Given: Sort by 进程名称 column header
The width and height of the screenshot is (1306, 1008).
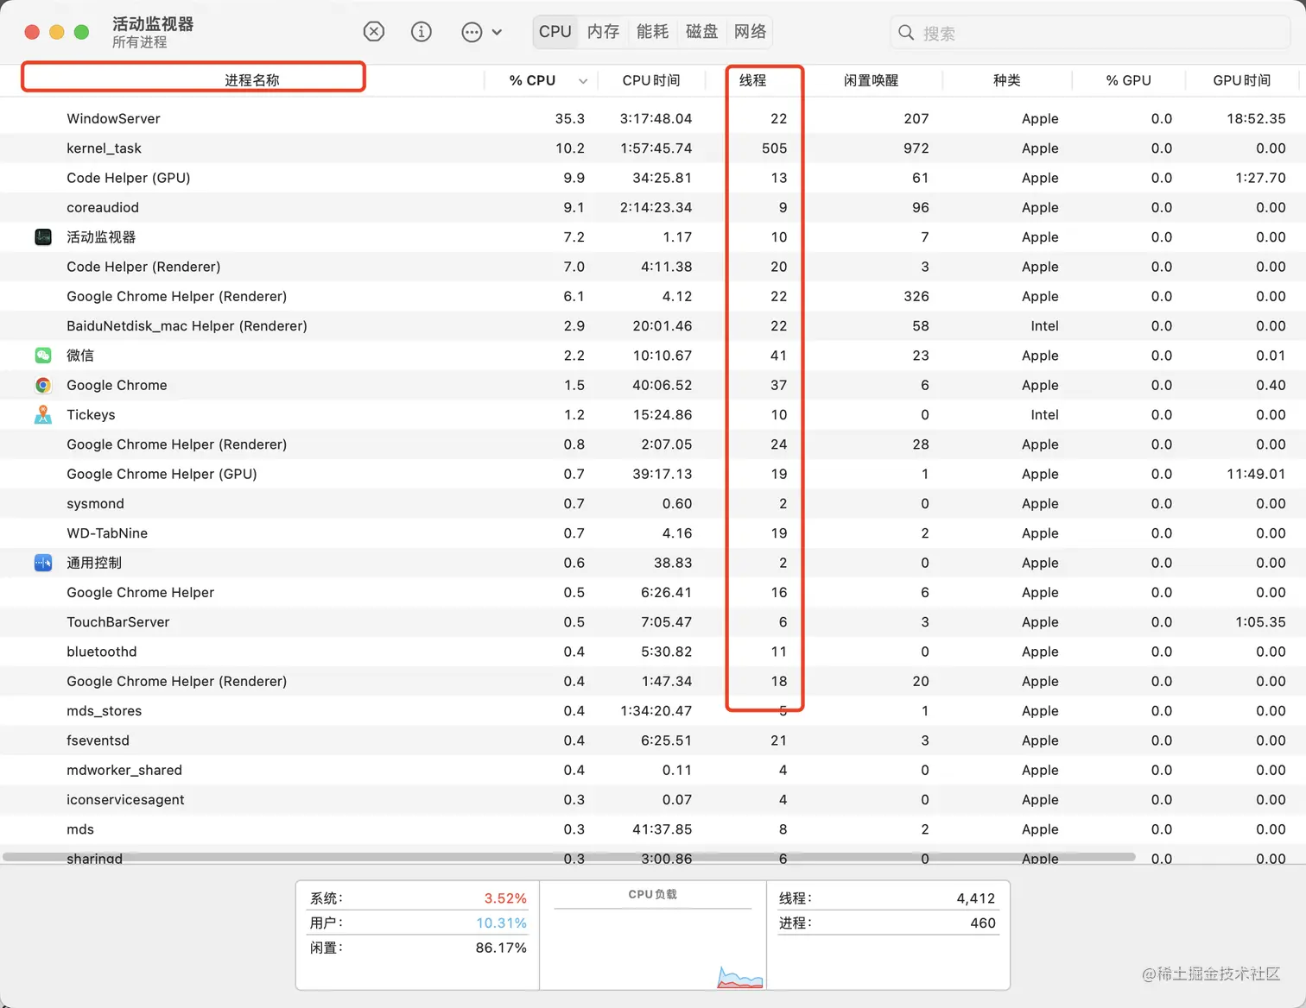Looking at the screenshot, I should (251, 80).
